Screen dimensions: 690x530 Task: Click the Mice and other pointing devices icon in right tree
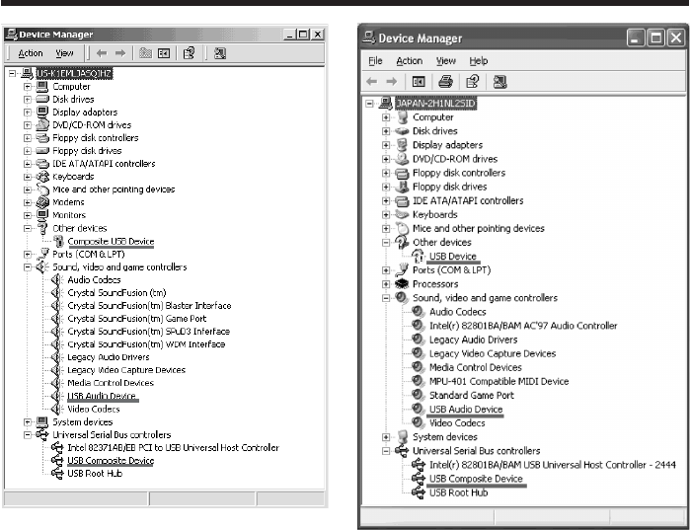(402, 228)
